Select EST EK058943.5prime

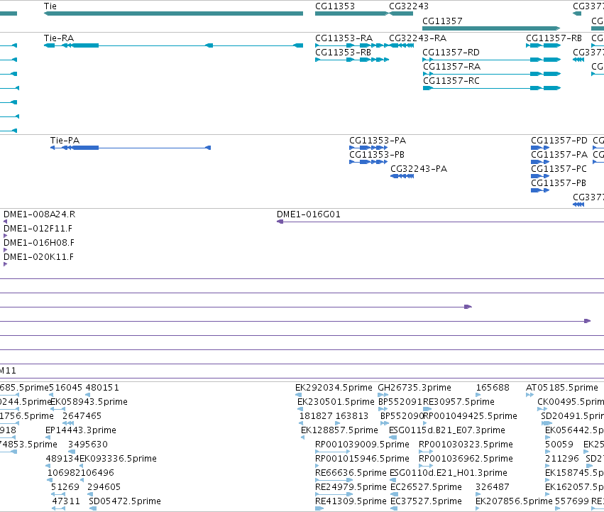89,402
